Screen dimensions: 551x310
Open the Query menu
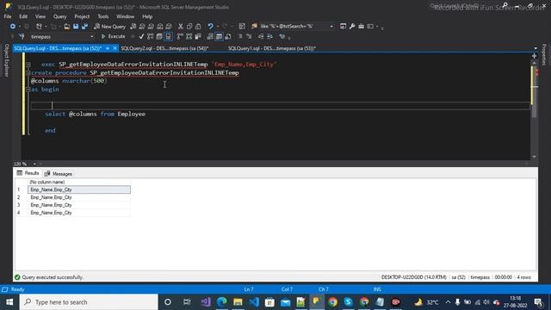click(59, 16)
